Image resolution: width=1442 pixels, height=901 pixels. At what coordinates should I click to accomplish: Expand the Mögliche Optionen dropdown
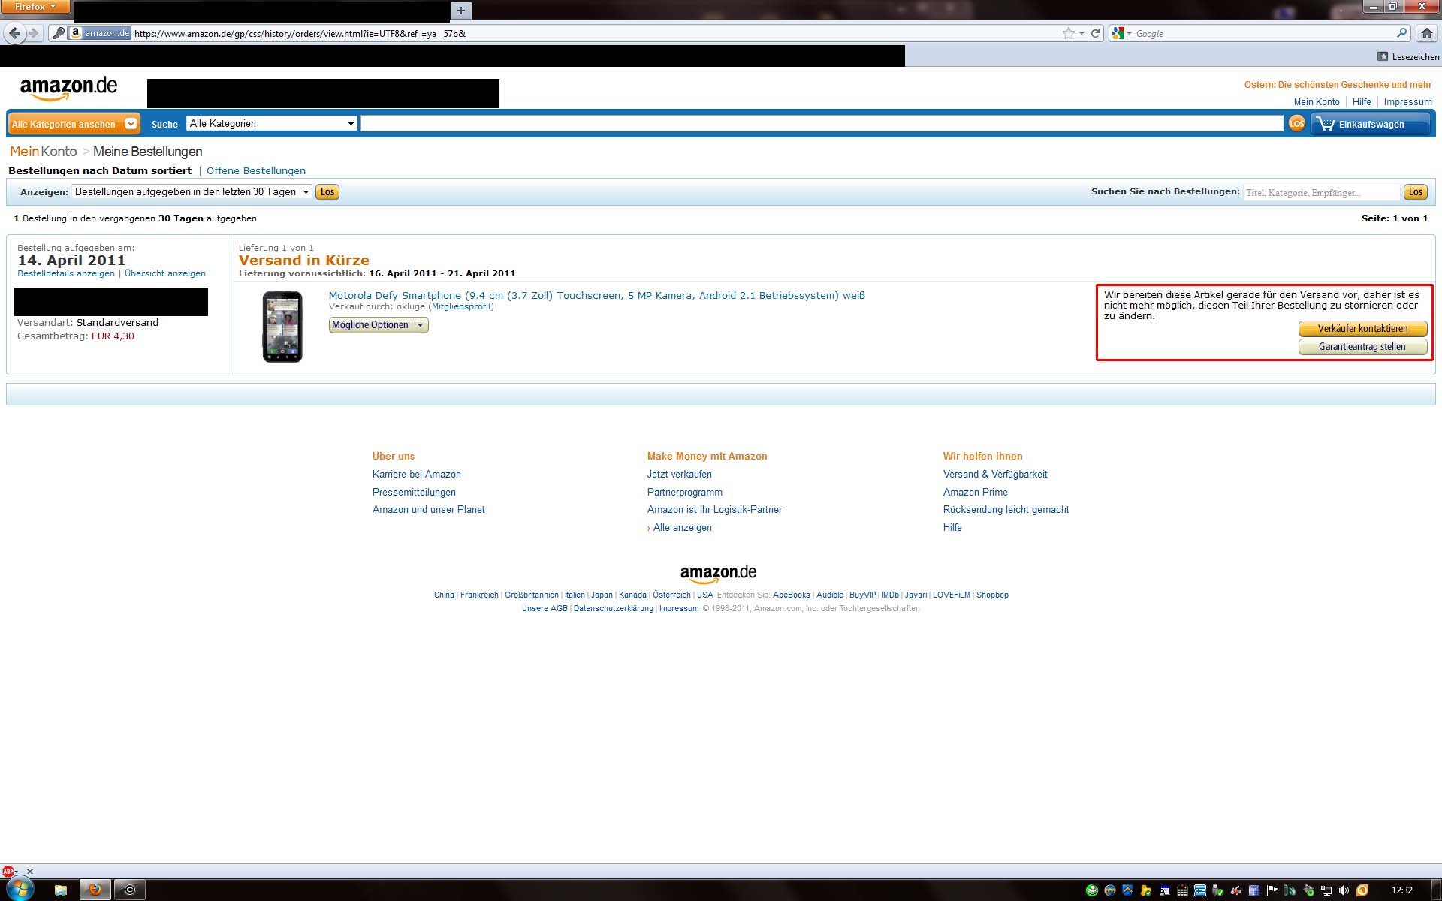point(379,325)
